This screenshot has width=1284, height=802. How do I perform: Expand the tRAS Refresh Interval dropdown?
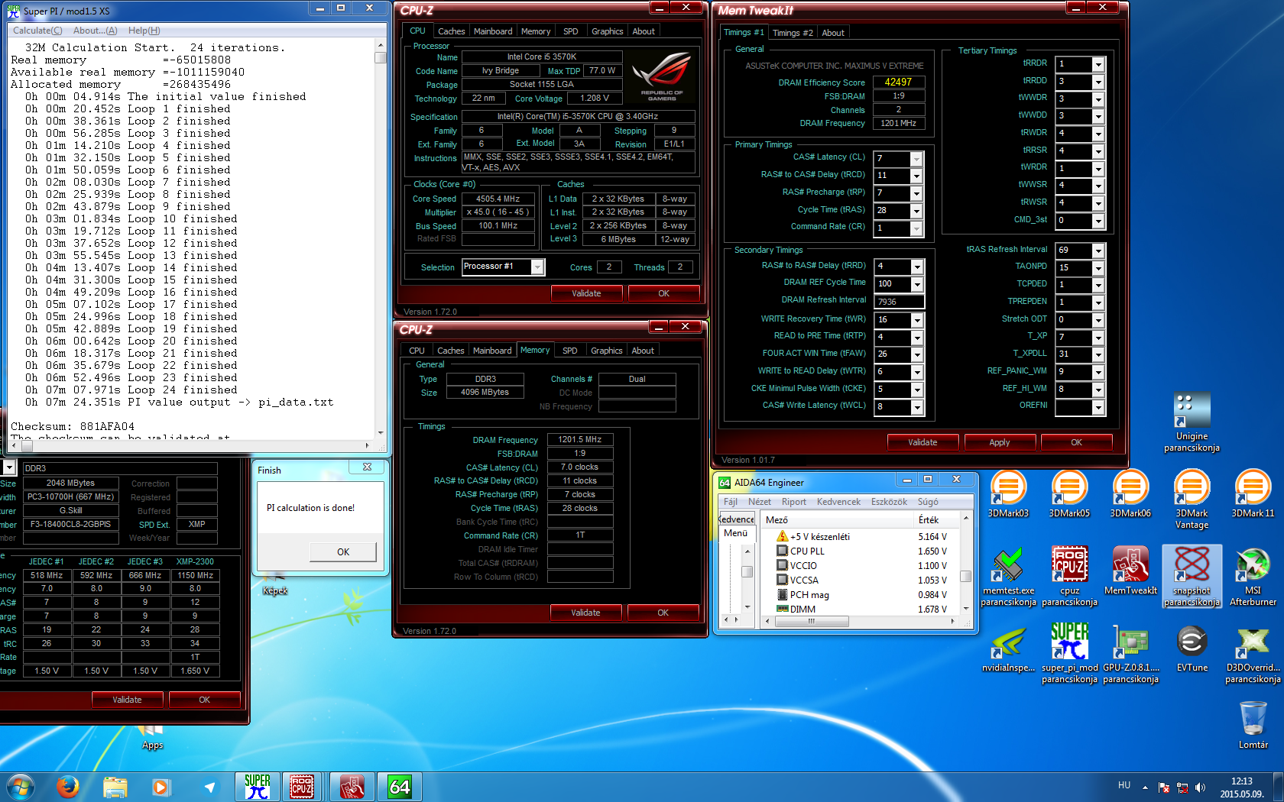click(x=1098, y=251)
